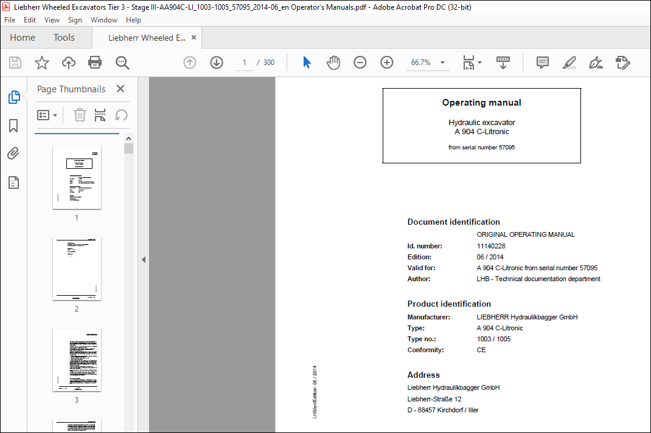Click the Document identification heading

[453, 222]
